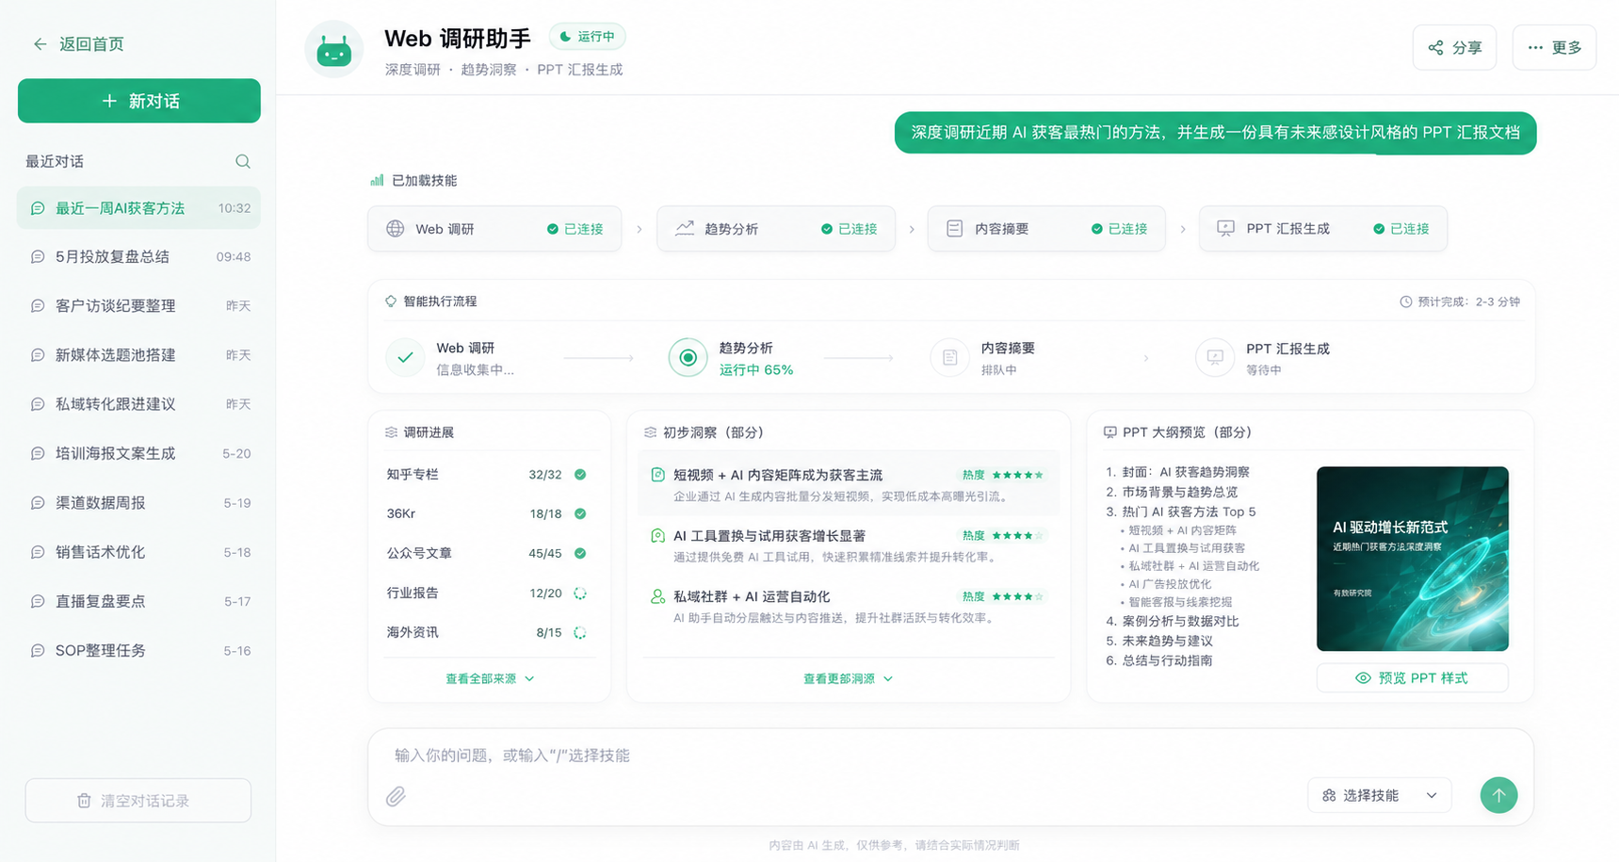Click the document icon on 内容摘要 skill
Image resolution: width=1619 pixels, height=862 pixels.
pos(954,229)
